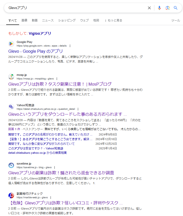
Task: Open このアプリは安全ですか Yahoo!知恵袋 sublink
Action: [36, 148]
